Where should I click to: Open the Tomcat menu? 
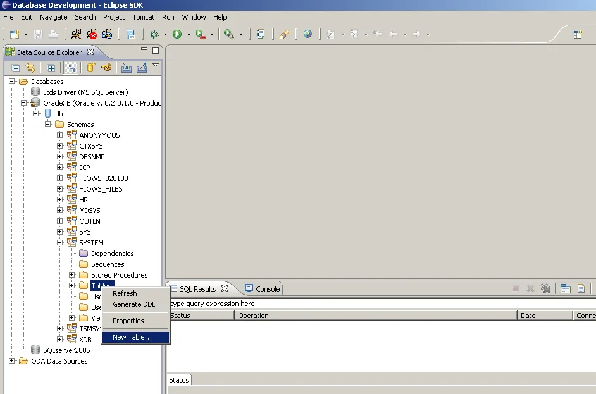143,17
